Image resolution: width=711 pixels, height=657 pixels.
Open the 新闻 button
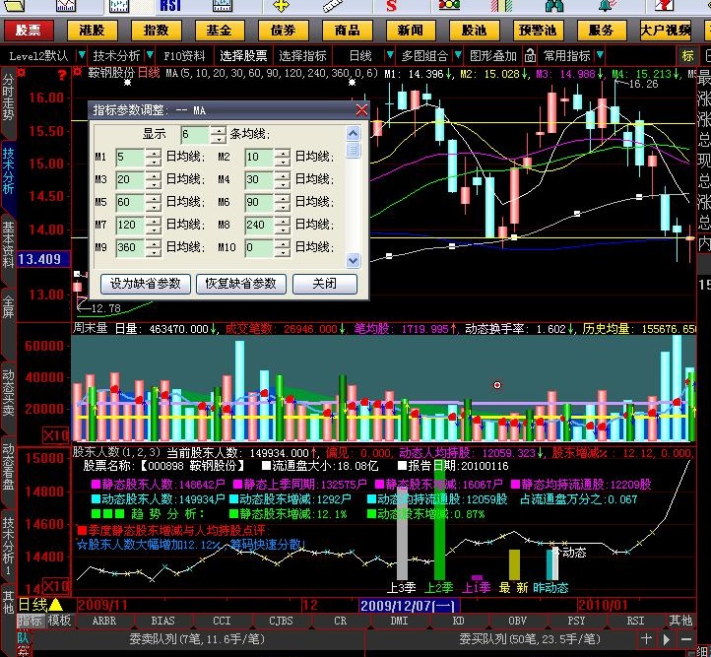(x=411, y=31)
